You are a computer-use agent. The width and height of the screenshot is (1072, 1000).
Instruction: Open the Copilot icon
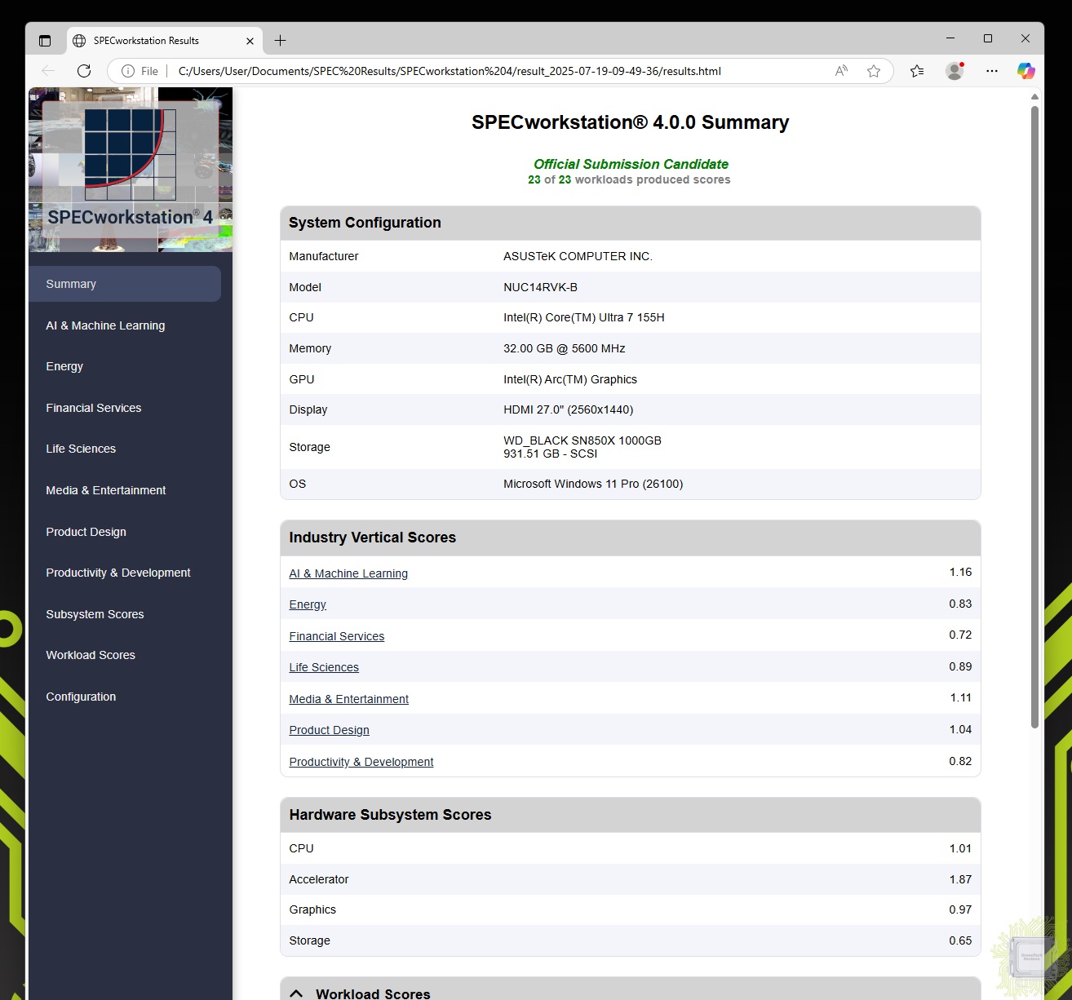click(x=1025, y=71)
